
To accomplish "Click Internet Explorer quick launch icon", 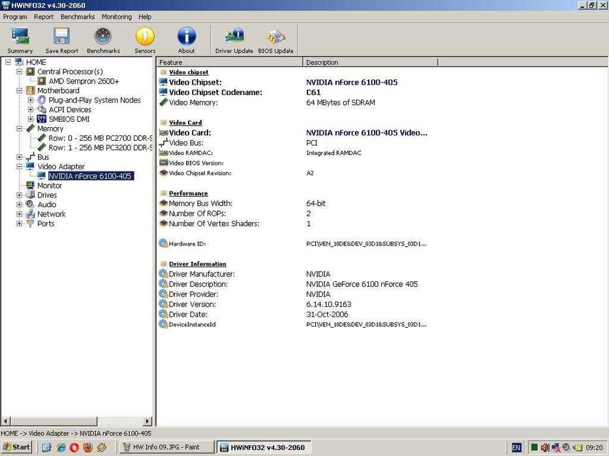I will 61,448.
